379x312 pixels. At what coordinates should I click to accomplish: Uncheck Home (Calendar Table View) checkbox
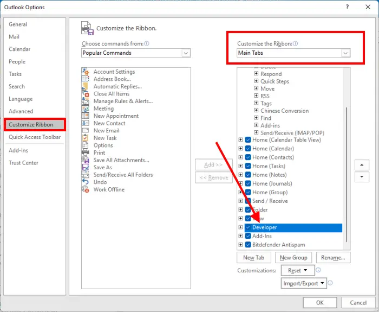point(248,140)
